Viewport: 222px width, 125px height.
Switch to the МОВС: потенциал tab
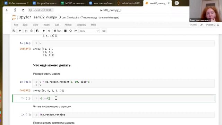(x=73, y=3)
